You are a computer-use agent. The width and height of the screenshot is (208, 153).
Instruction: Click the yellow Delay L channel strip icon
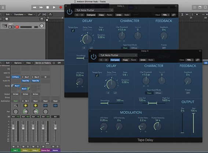coord(25,106)
